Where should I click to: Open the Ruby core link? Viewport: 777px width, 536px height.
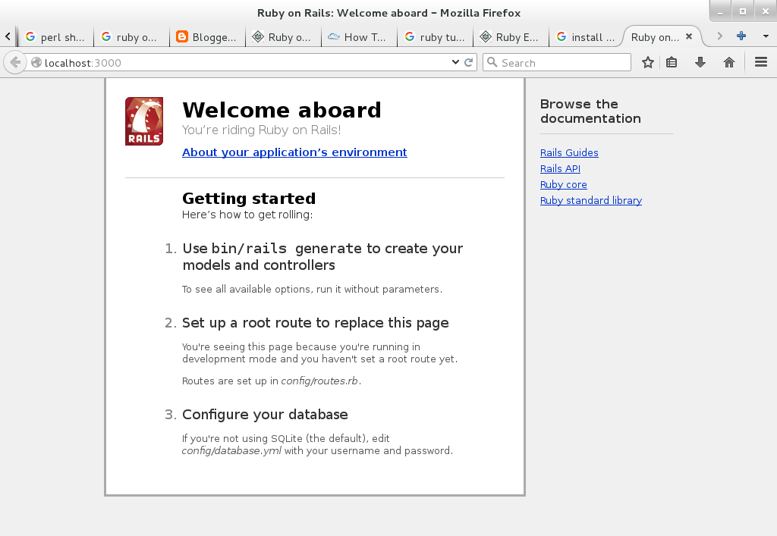(564, 185)
